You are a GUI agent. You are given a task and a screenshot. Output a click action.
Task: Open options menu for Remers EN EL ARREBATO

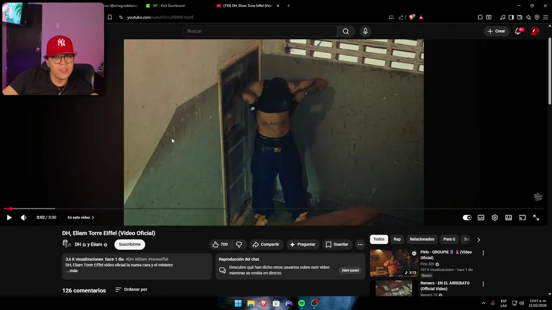click(x=483, y=284)
